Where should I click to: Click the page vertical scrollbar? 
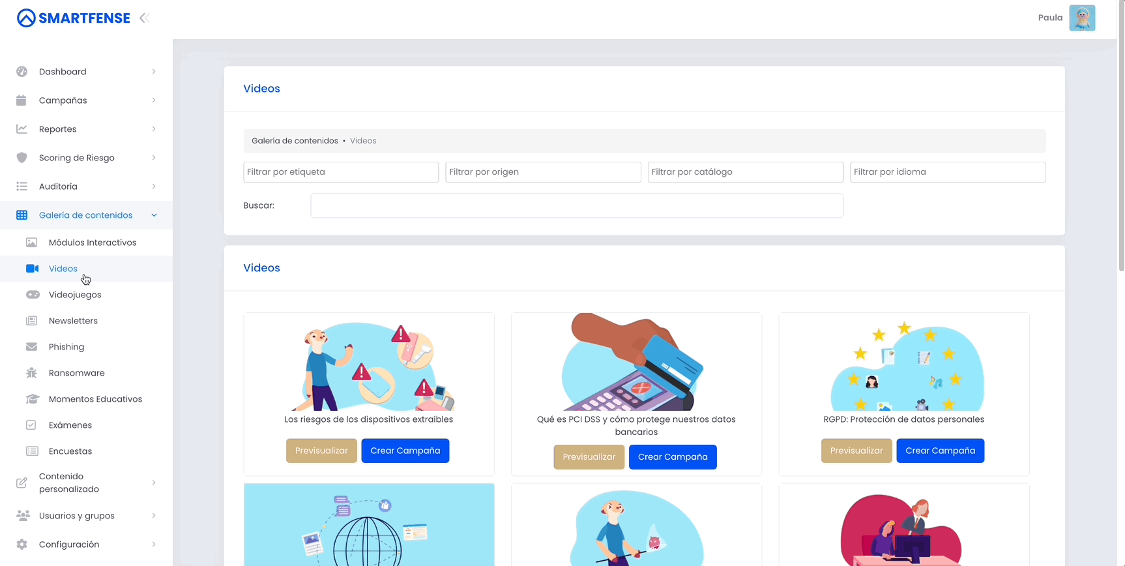tap(1122, 136)
